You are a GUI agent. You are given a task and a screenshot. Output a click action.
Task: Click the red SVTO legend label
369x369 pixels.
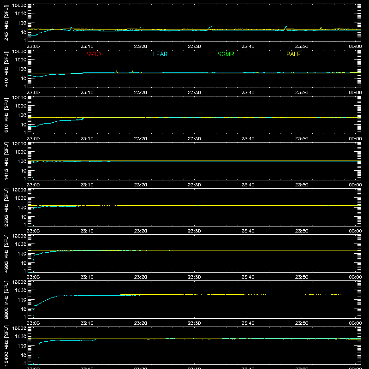tap(94, 54)
